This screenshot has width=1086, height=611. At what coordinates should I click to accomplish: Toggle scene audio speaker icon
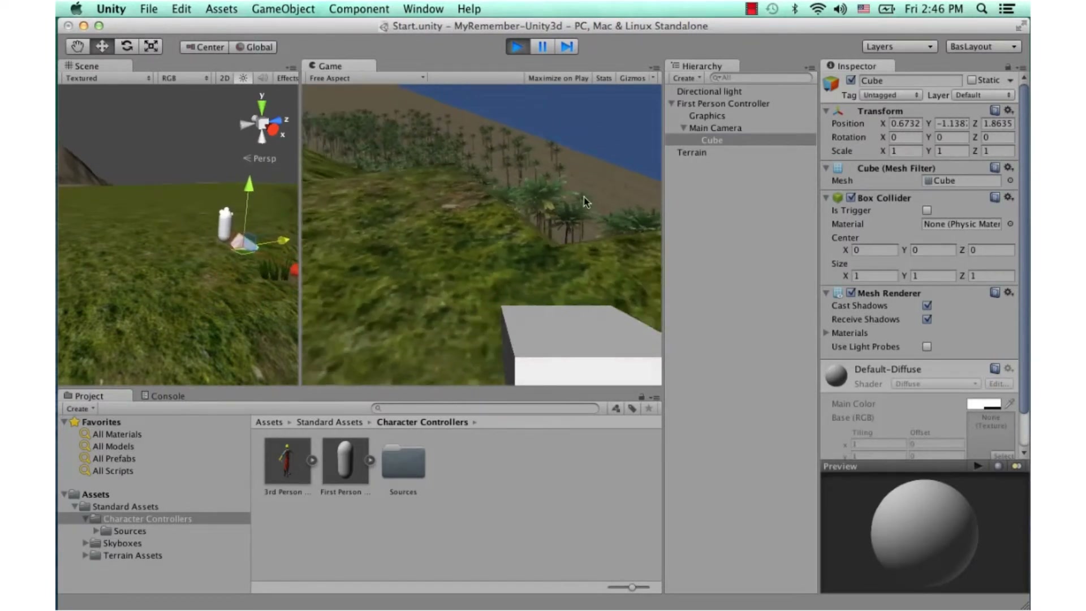click(x=262, y=78)
